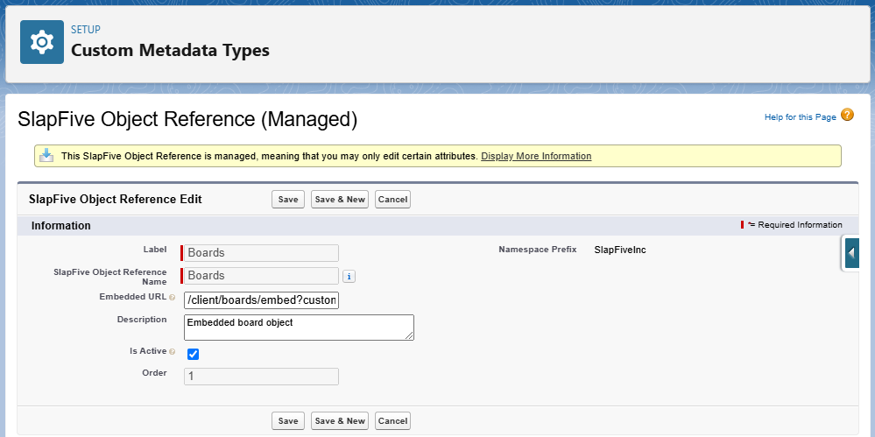
Task: Click the info icon beside Reference Name
Action: click(349, 277)
